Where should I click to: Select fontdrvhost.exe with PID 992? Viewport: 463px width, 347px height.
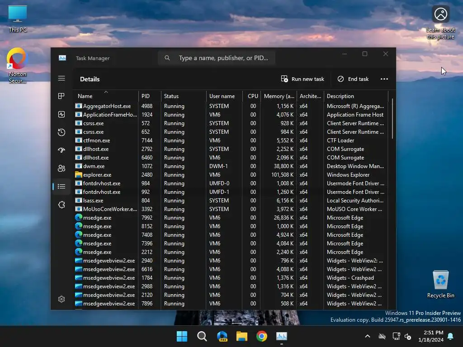(102, 192)
